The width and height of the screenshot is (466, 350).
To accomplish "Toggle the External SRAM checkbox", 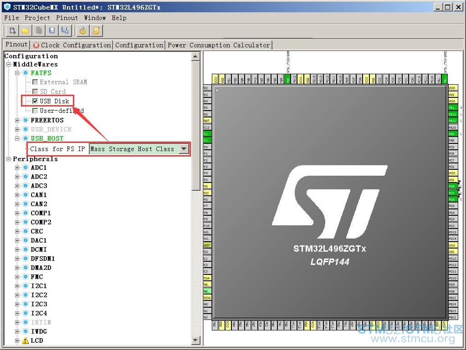I will click(35, 82).
